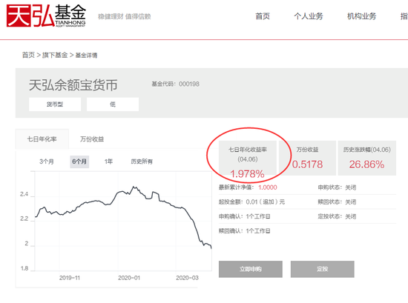Screen dimensions: 408x303
Task: Click the 申购确认 1个工作日 text
Action: (x=245, y=216)
